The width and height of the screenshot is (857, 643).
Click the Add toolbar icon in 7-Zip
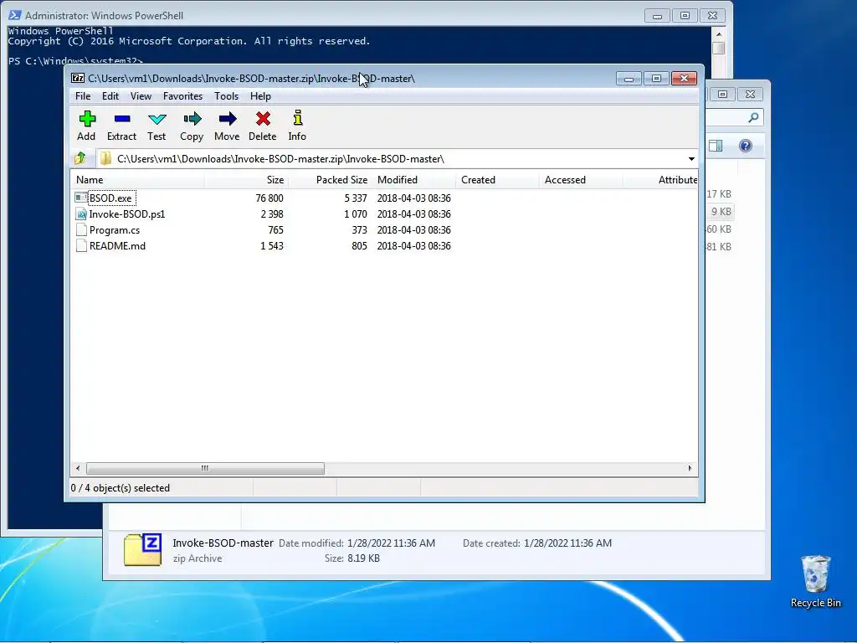(87, 119)
